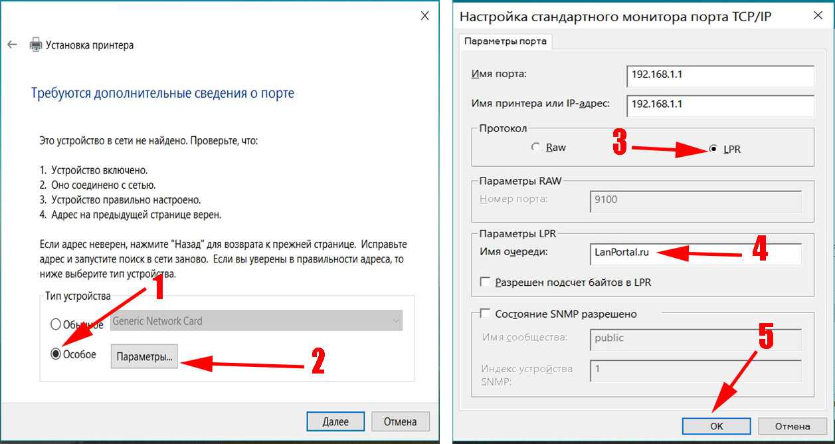Screen dimensions: 835x444
Task: Select the Обычное radio button
Action: (x=56, y=324)
